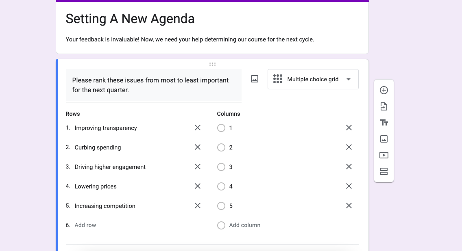Click the drag handle above the question
The height and width of the screenshot is (251, 462).
[212, 64]
